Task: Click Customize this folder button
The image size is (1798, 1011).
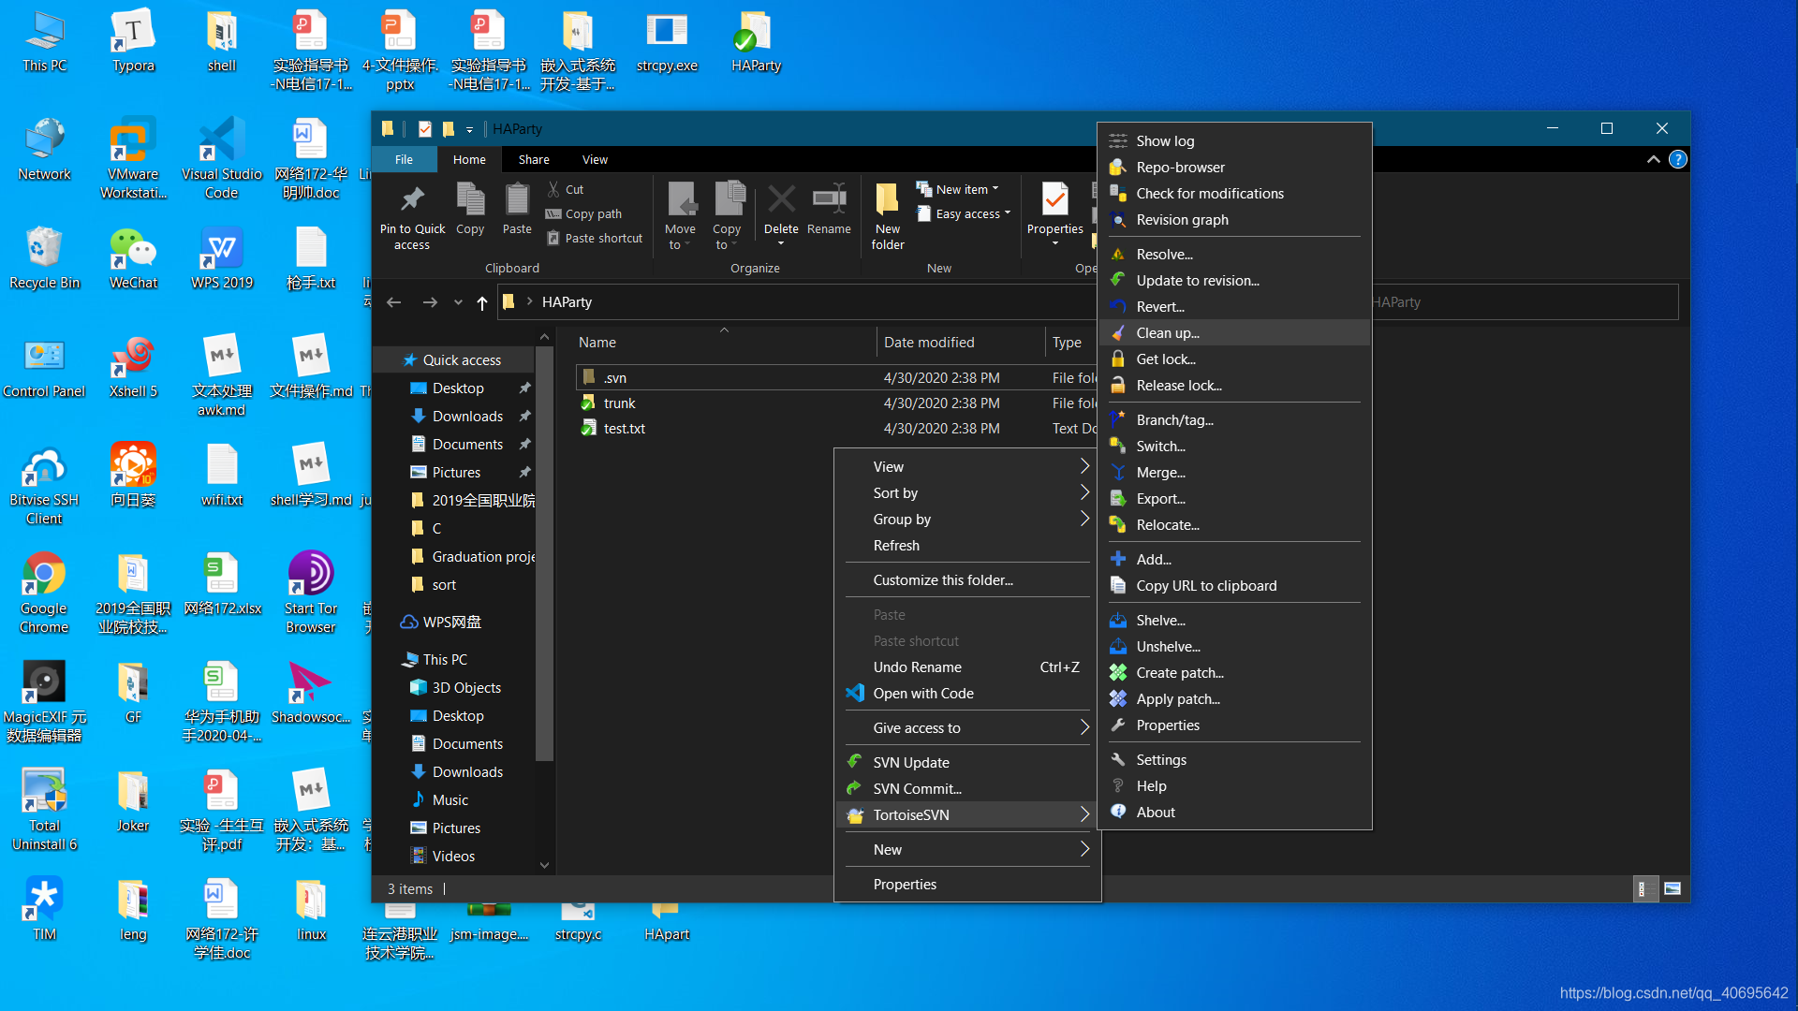Action: coord(943,579)
